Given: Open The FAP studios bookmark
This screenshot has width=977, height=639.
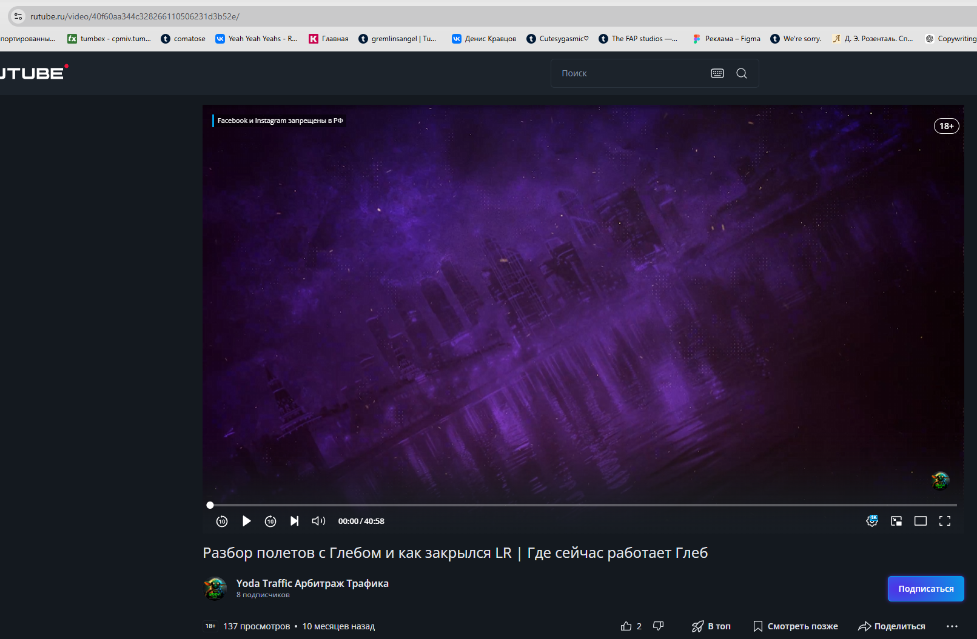Looking at the screenshot, I should 638,39.
